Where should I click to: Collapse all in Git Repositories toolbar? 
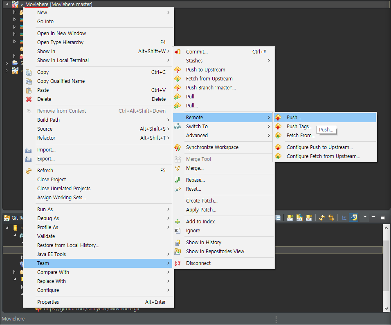pos(278,218)
